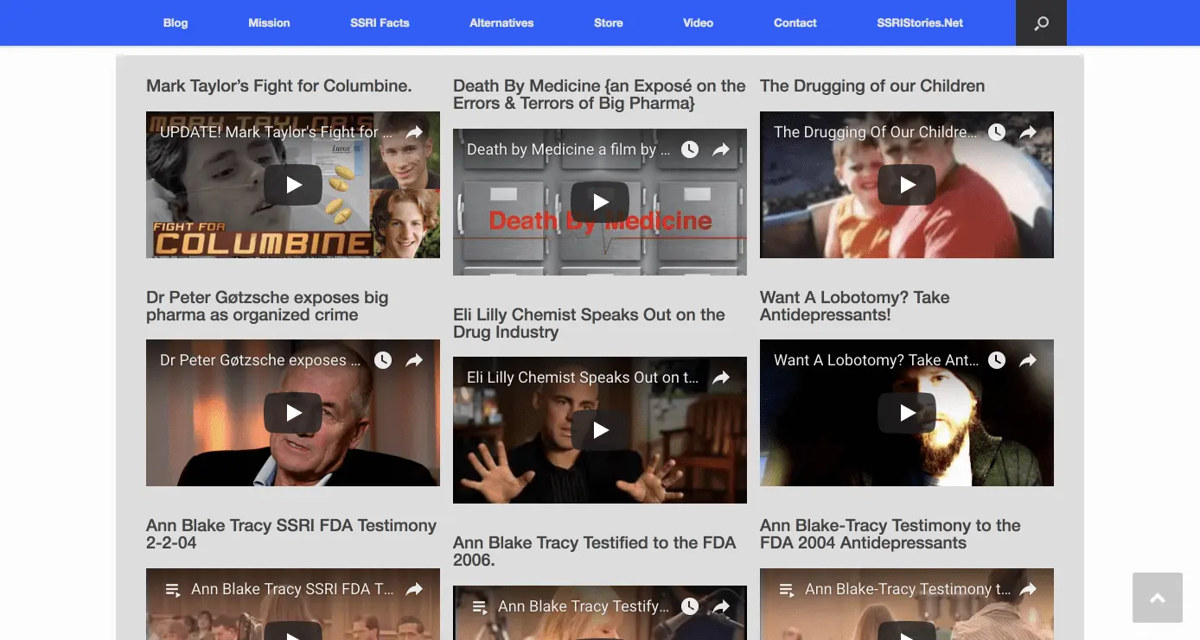Screen dimensions: 1200x640
Task: Click heading 'Ann Blake Tracy SSRI FDA Testimony 2-2-04'
Action: 291,534
